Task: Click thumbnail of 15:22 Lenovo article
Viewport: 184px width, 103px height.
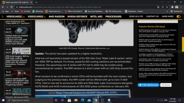Action: pos(22,73)
